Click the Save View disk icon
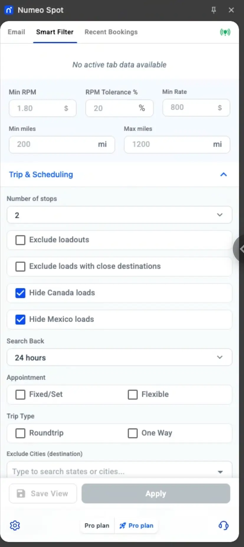This screenshot has height=547, width=244. 21,493
